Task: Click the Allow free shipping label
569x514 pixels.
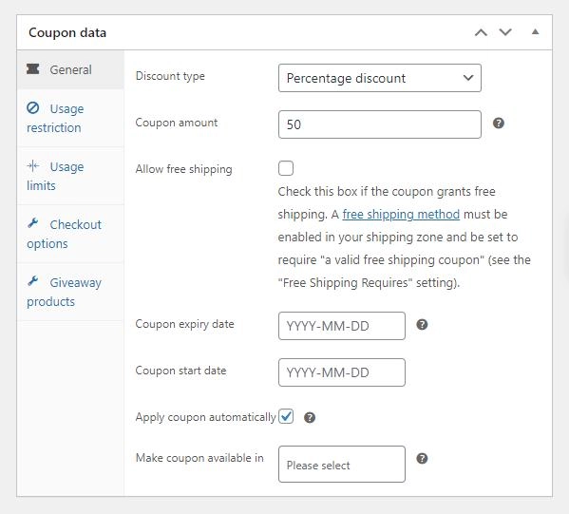Action: point(183,169)
